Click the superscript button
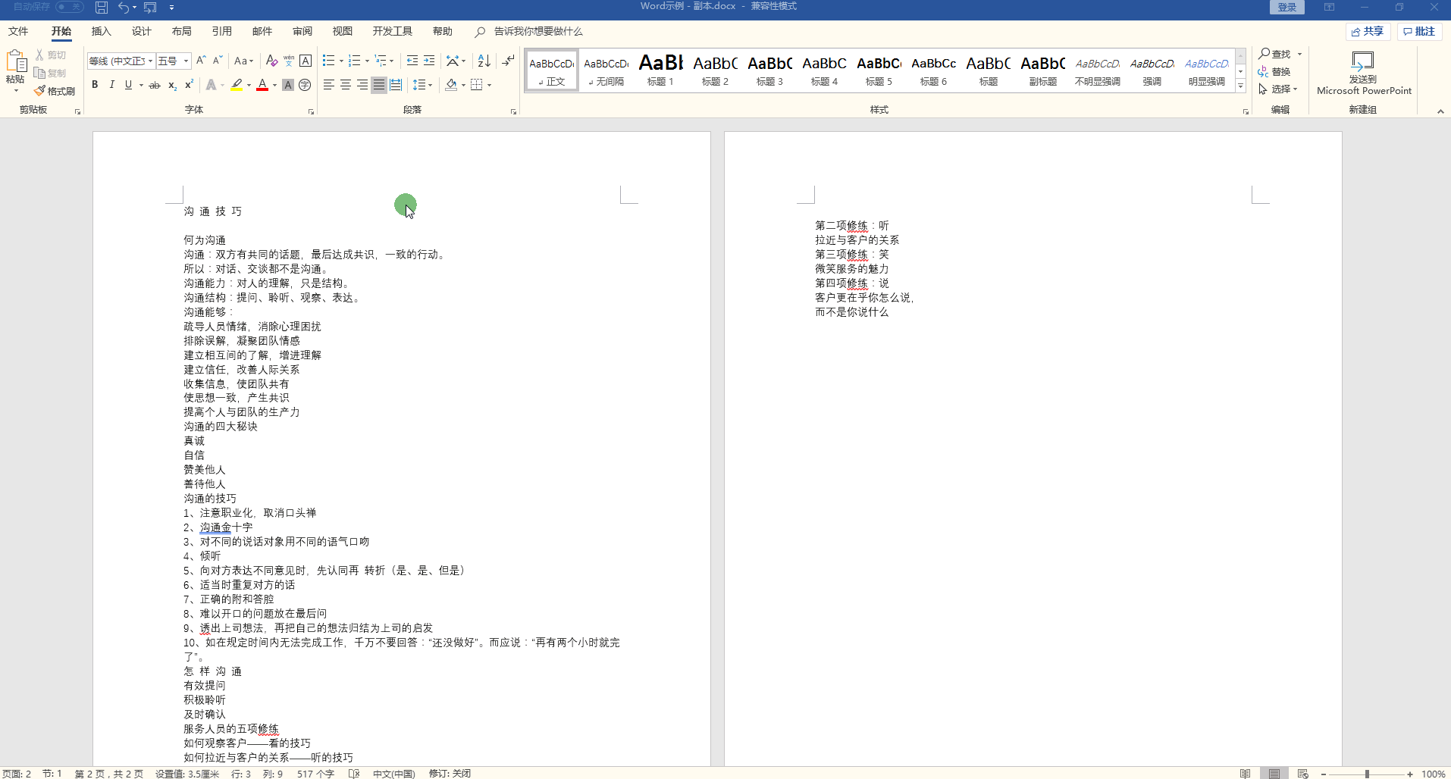The width and height of the screenshot is (1451, 779). [x=189, y=85]
